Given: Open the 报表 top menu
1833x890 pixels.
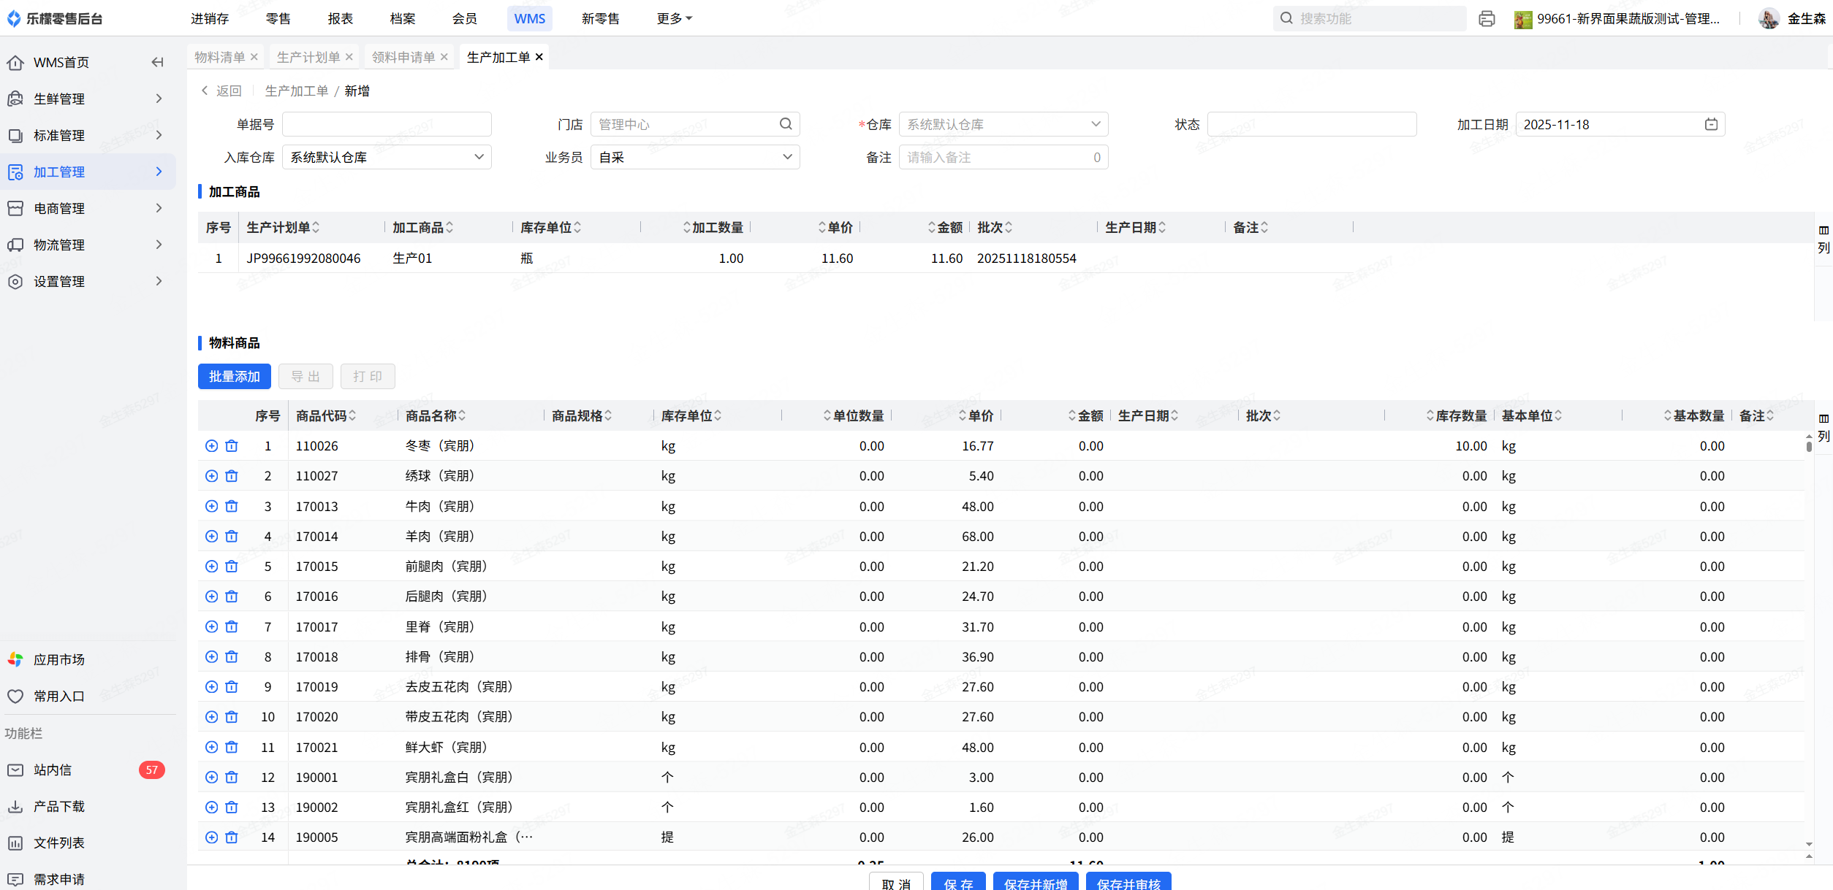Looking at the screenshot, I should (341, 18).
